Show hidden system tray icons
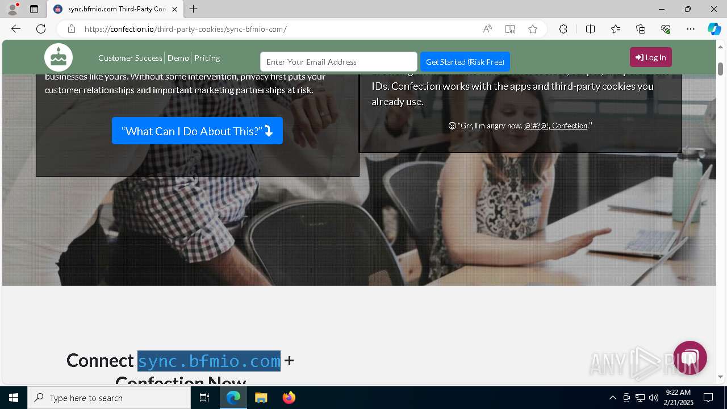The height and width of the screenshot is (409, 727). [x=612, y=398]
